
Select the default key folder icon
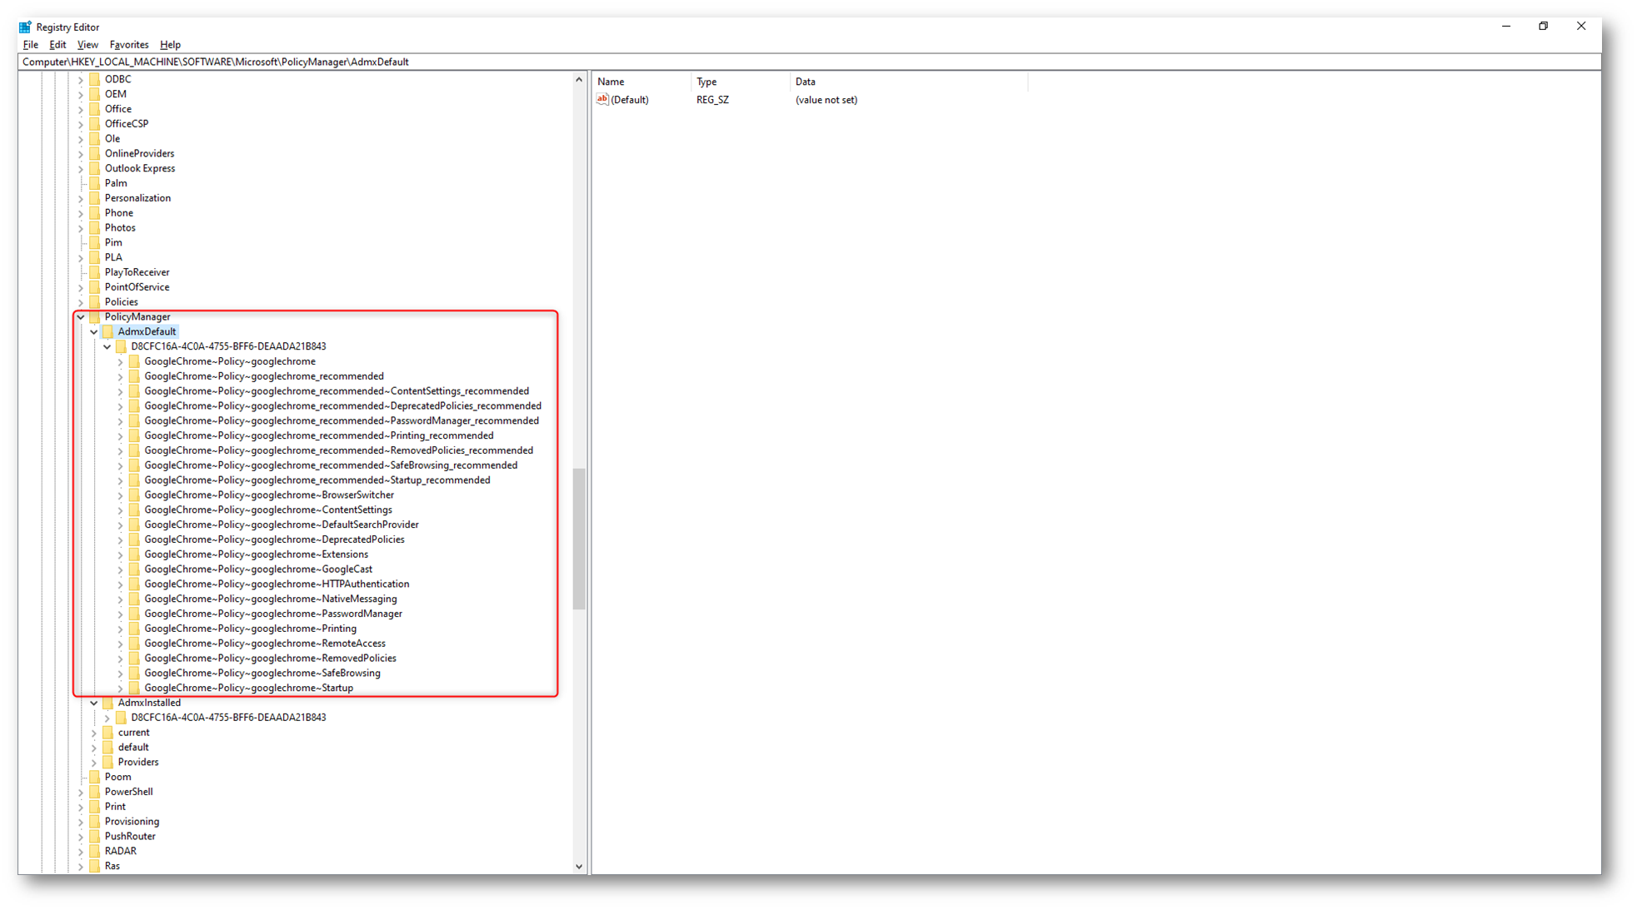coord(108,748)
